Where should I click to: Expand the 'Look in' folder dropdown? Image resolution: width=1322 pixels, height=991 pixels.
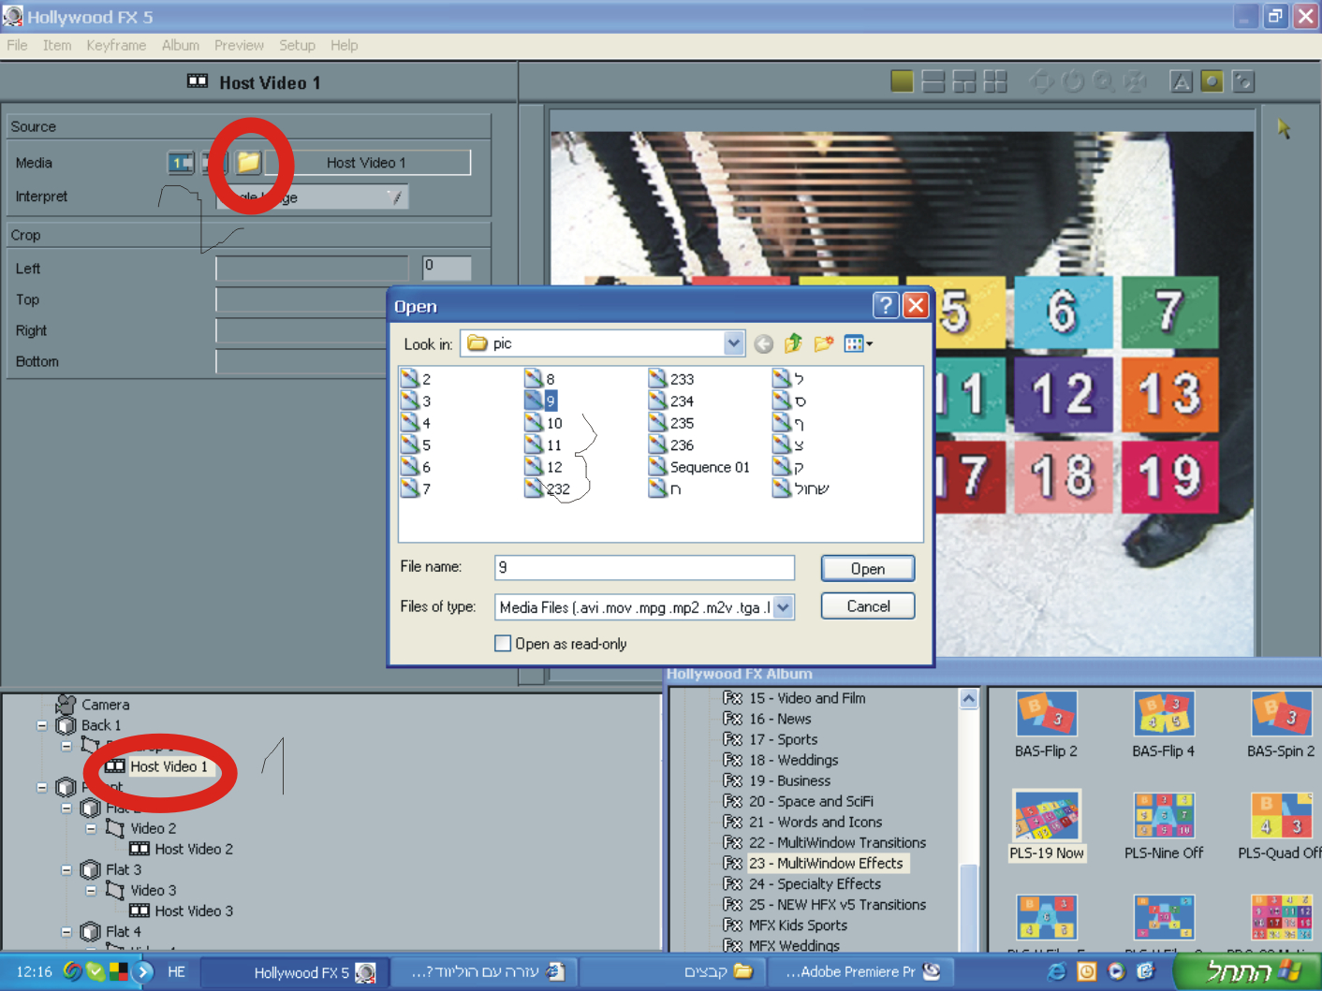[734, 343]
